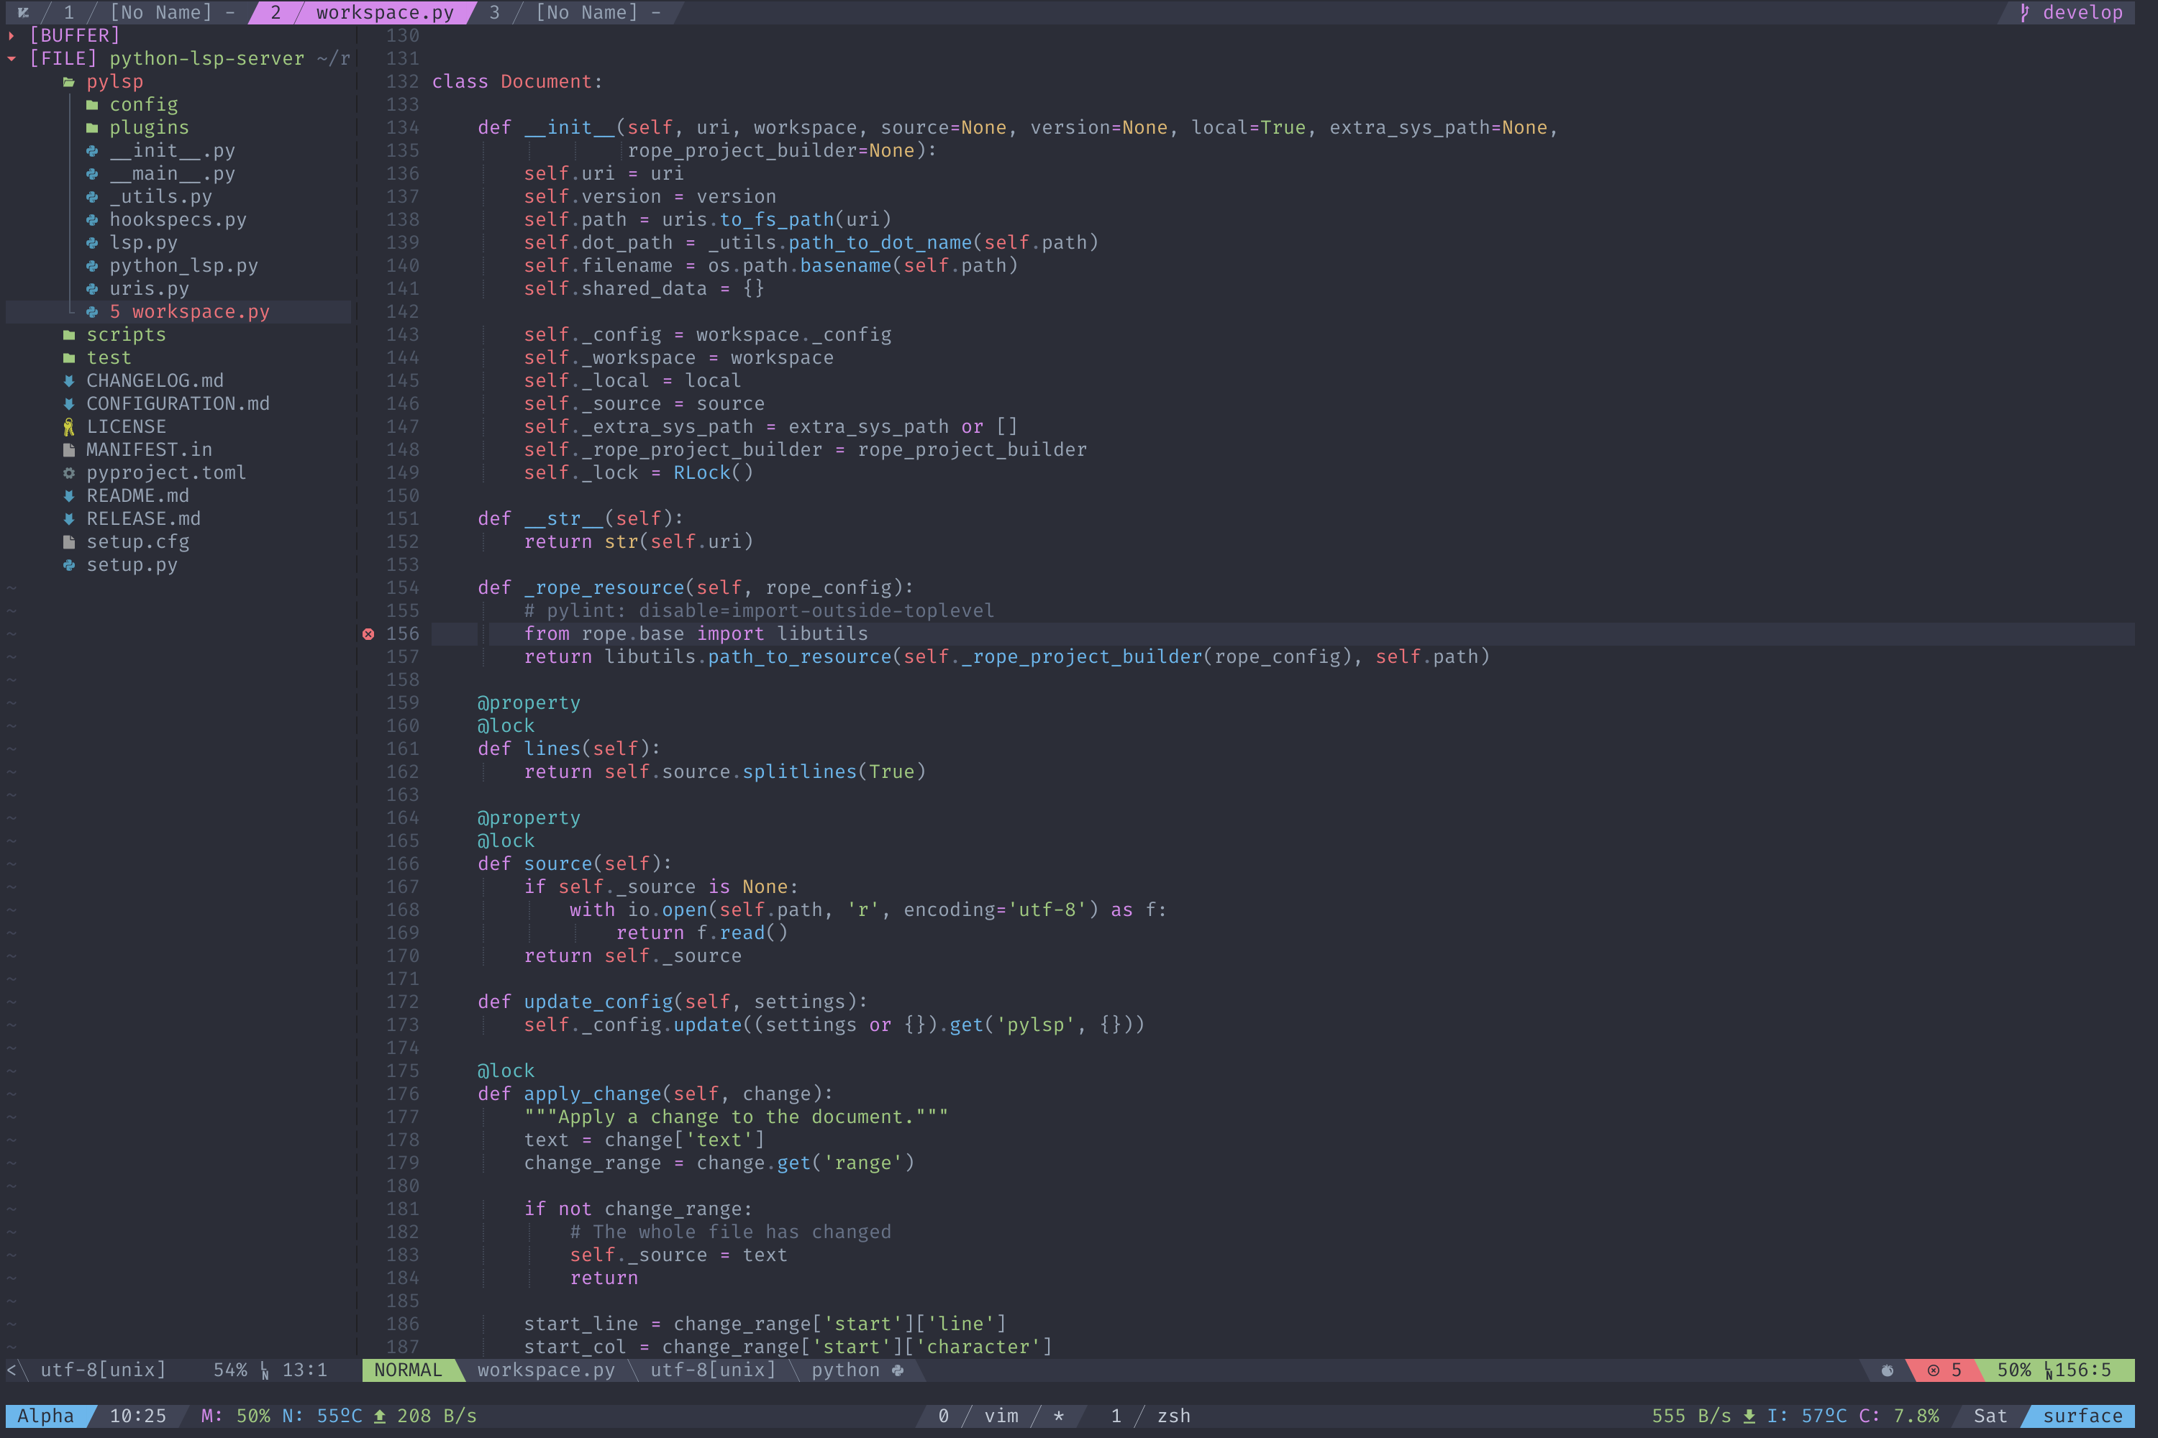Click the gear icon beside pyproject.toml
The height and width of the screenshot is (1438, 2158).
[69, 473]
